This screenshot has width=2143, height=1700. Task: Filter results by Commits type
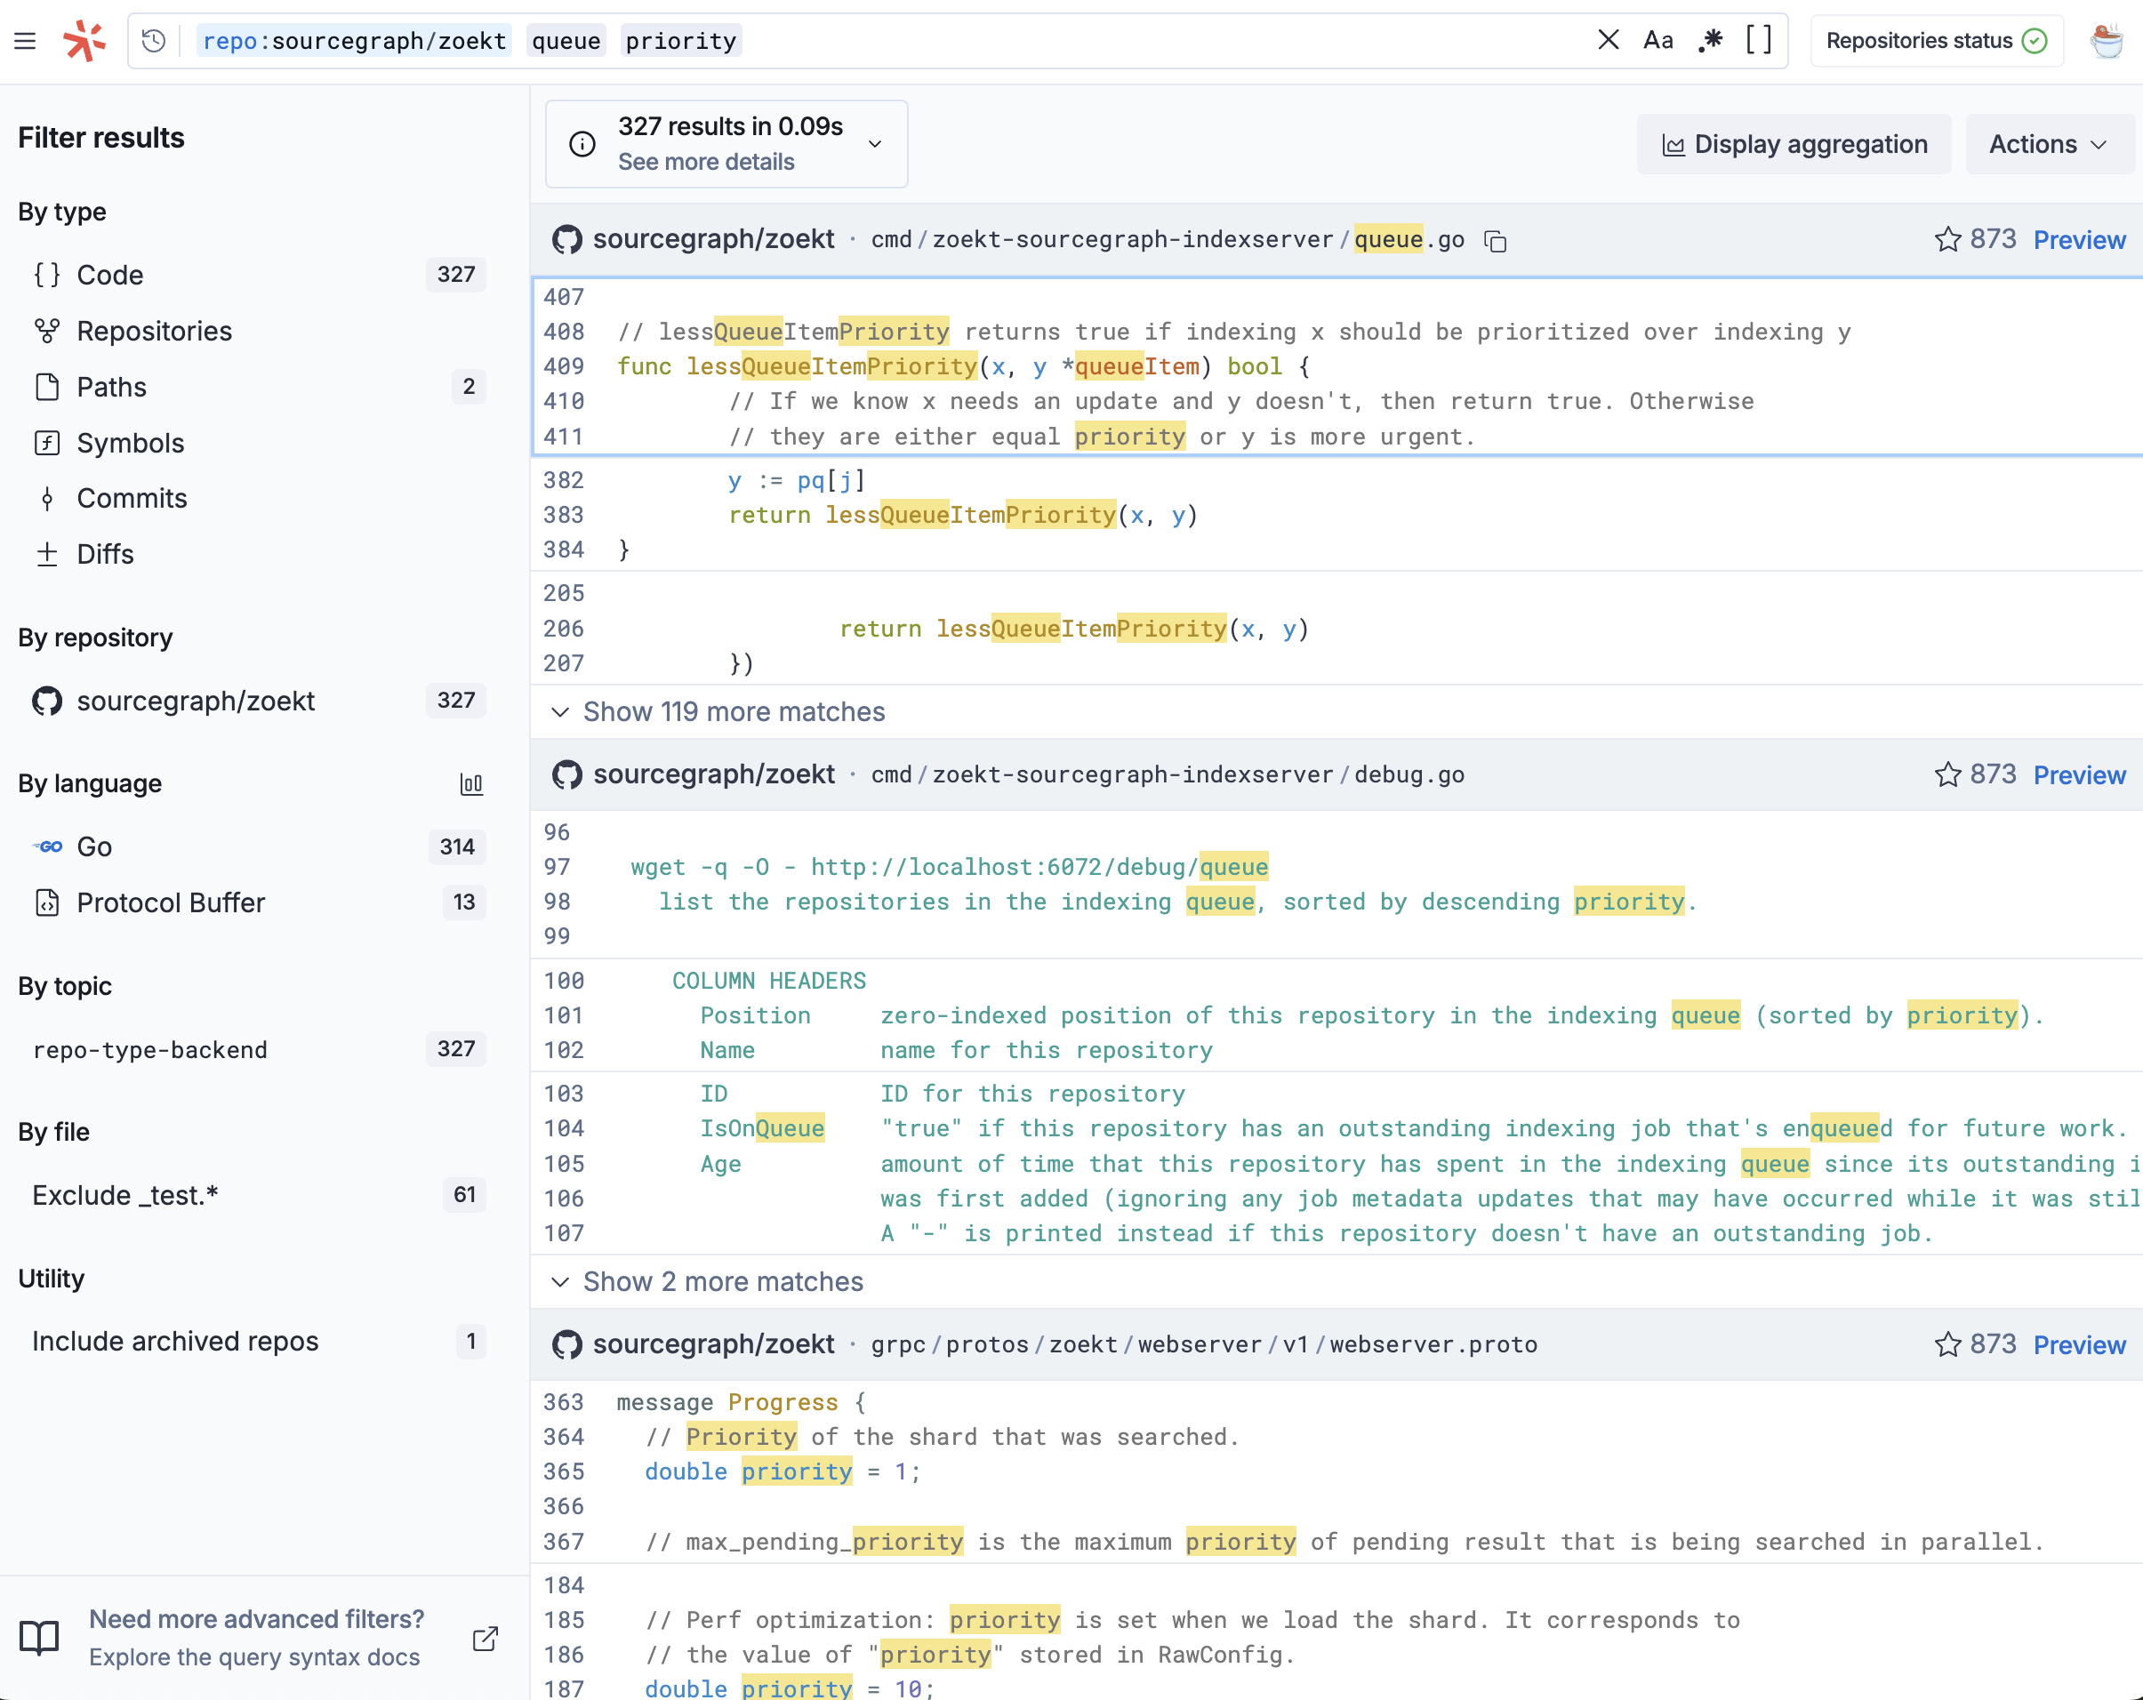pos(259,498)
